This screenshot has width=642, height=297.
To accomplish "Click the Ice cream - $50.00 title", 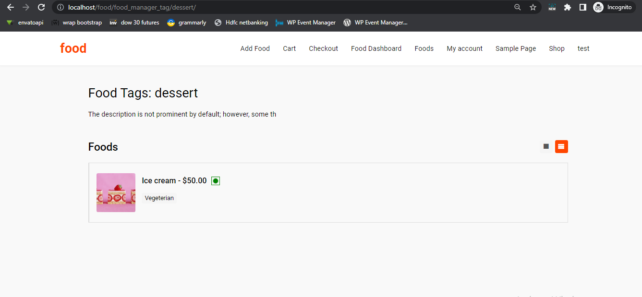I will pos(174,181).
